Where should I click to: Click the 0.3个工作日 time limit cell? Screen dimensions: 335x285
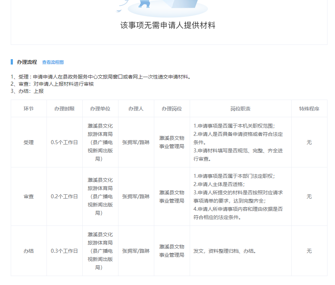pos(64,251)
